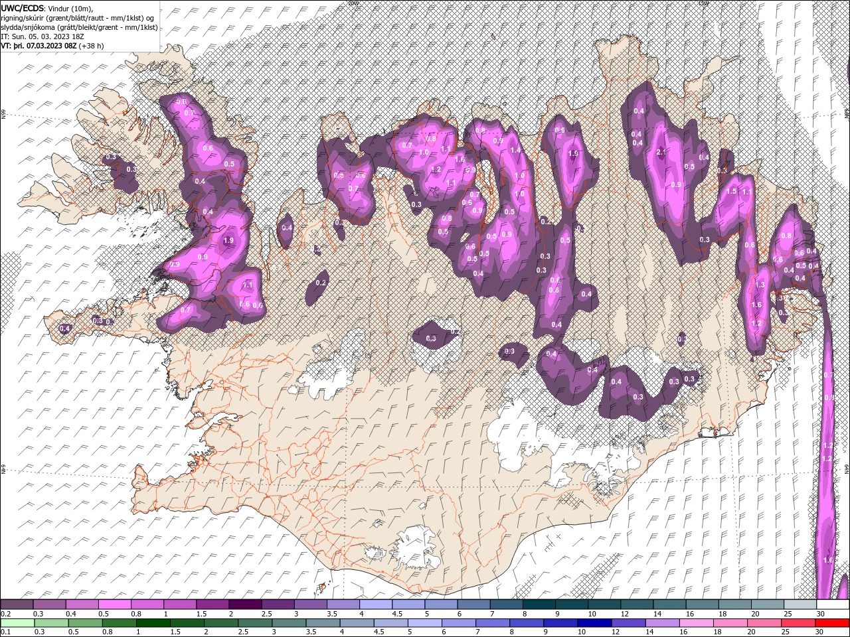Image resolution: width=850 pixels, height=637 pixels.
Task: Pick the grey snow legend swatch starting at 20
Action: (768, 604)
